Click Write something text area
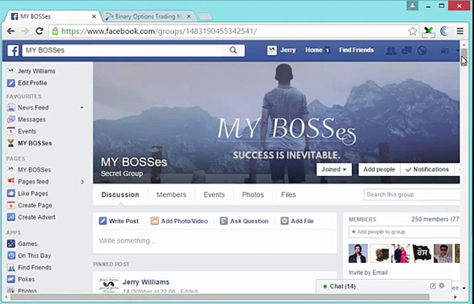The height and width of the screenshot is (304, 474). [x=215, y=241]
